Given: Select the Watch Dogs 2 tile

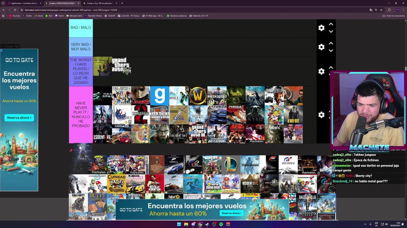Looking at the screenshot, I should coord(217,96).
